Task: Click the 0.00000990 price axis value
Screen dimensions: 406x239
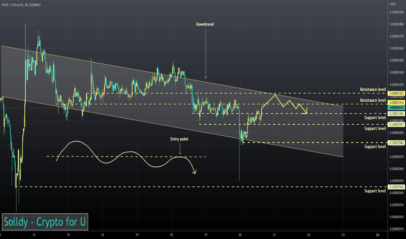Action: (x=396, y=133)
